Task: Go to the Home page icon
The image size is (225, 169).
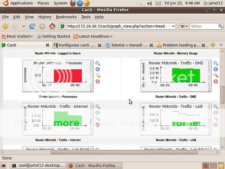Action: (52, 26)
